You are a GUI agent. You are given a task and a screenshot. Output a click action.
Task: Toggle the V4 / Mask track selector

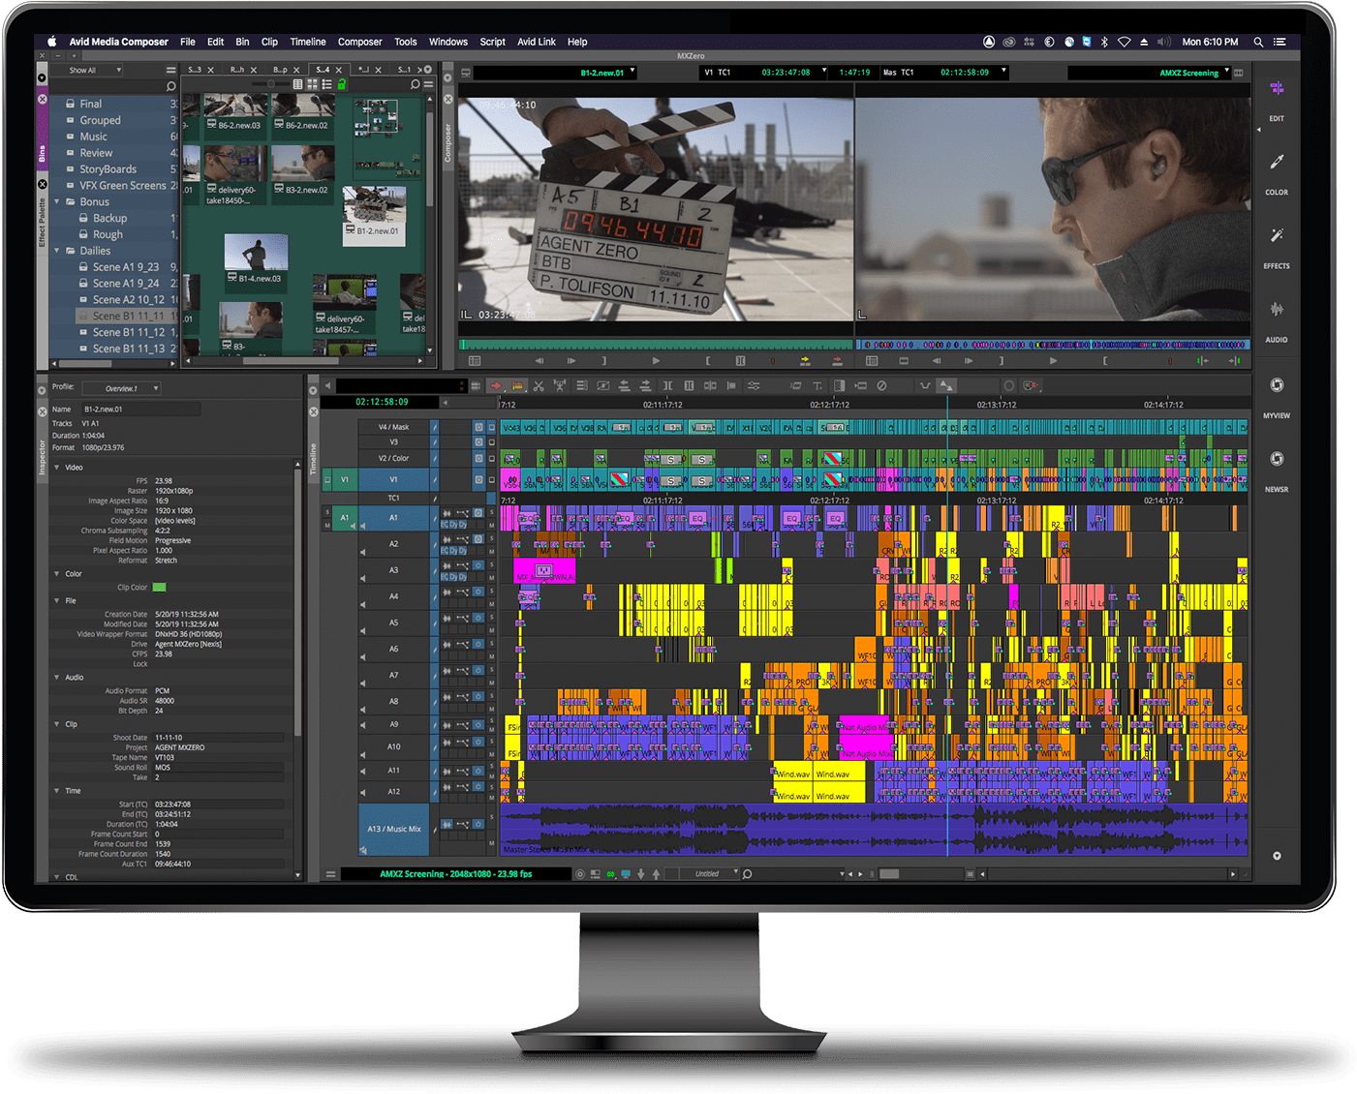(x=393, y=427)
